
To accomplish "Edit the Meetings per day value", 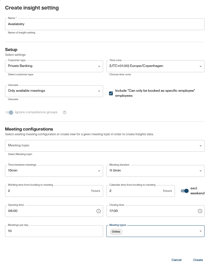I will [x=50, y=231].
